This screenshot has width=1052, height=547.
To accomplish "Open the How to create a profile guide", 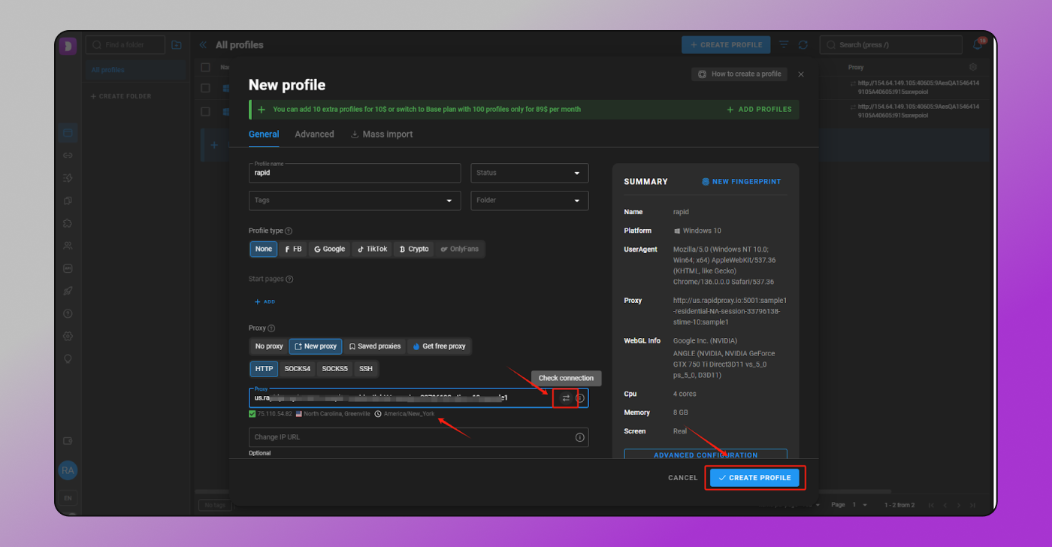I will point(739,74).
